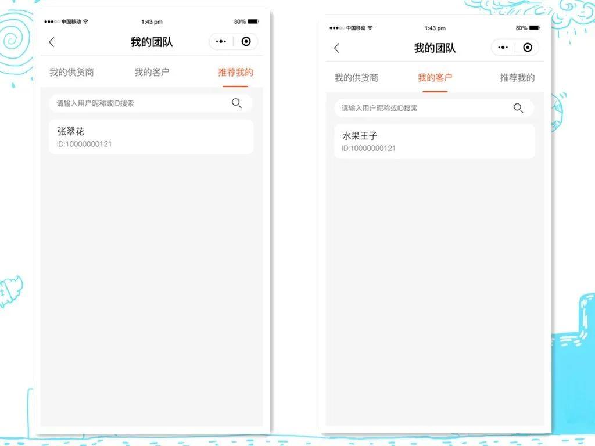Open the three-dot options menu on the left screen
Screen dimensions: 595x446
(x=220, y=41)
